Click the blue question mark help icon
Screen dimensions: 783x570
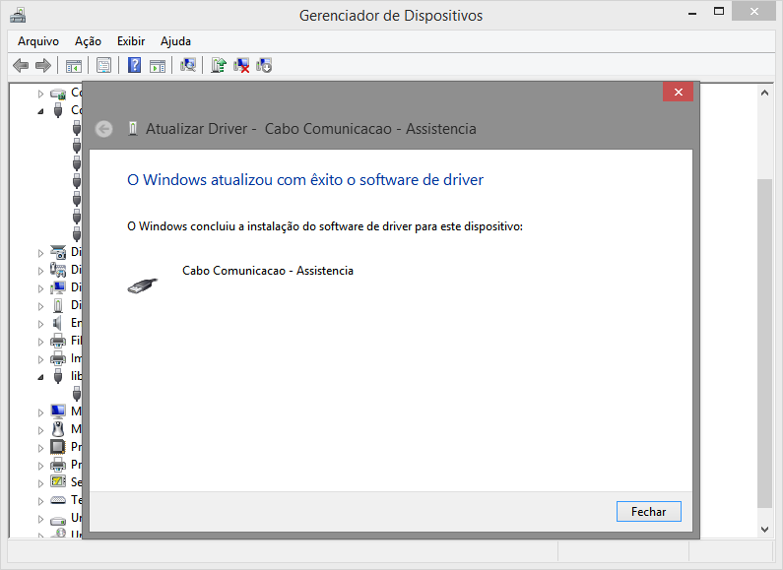[134, 66]
